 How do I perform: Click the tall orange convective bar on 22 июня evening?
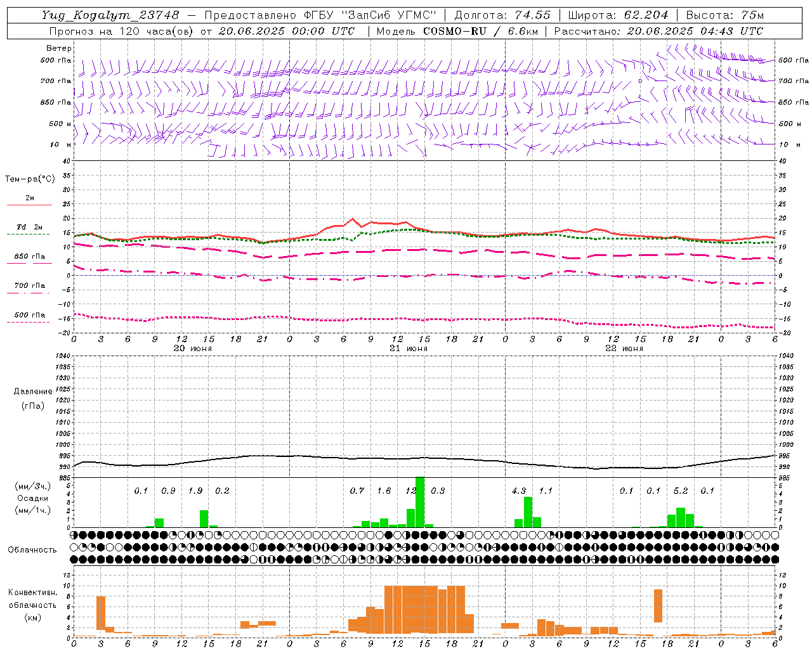[658, 606]
